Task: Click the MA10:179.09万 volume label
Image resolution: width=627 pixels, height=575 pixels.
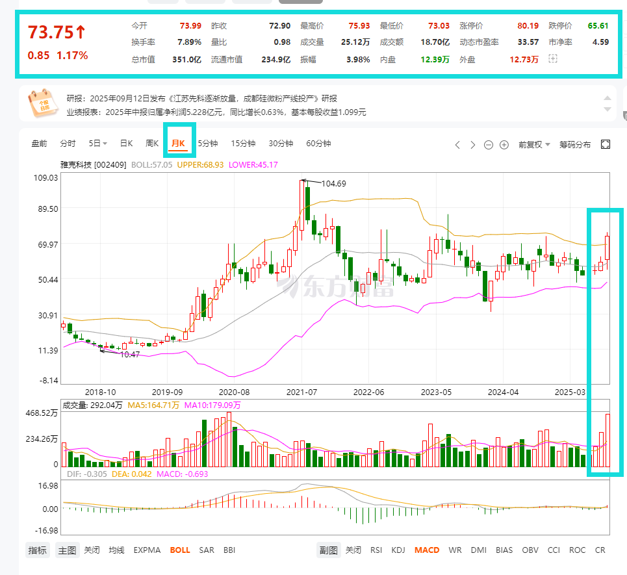Action: pos(212,405)
